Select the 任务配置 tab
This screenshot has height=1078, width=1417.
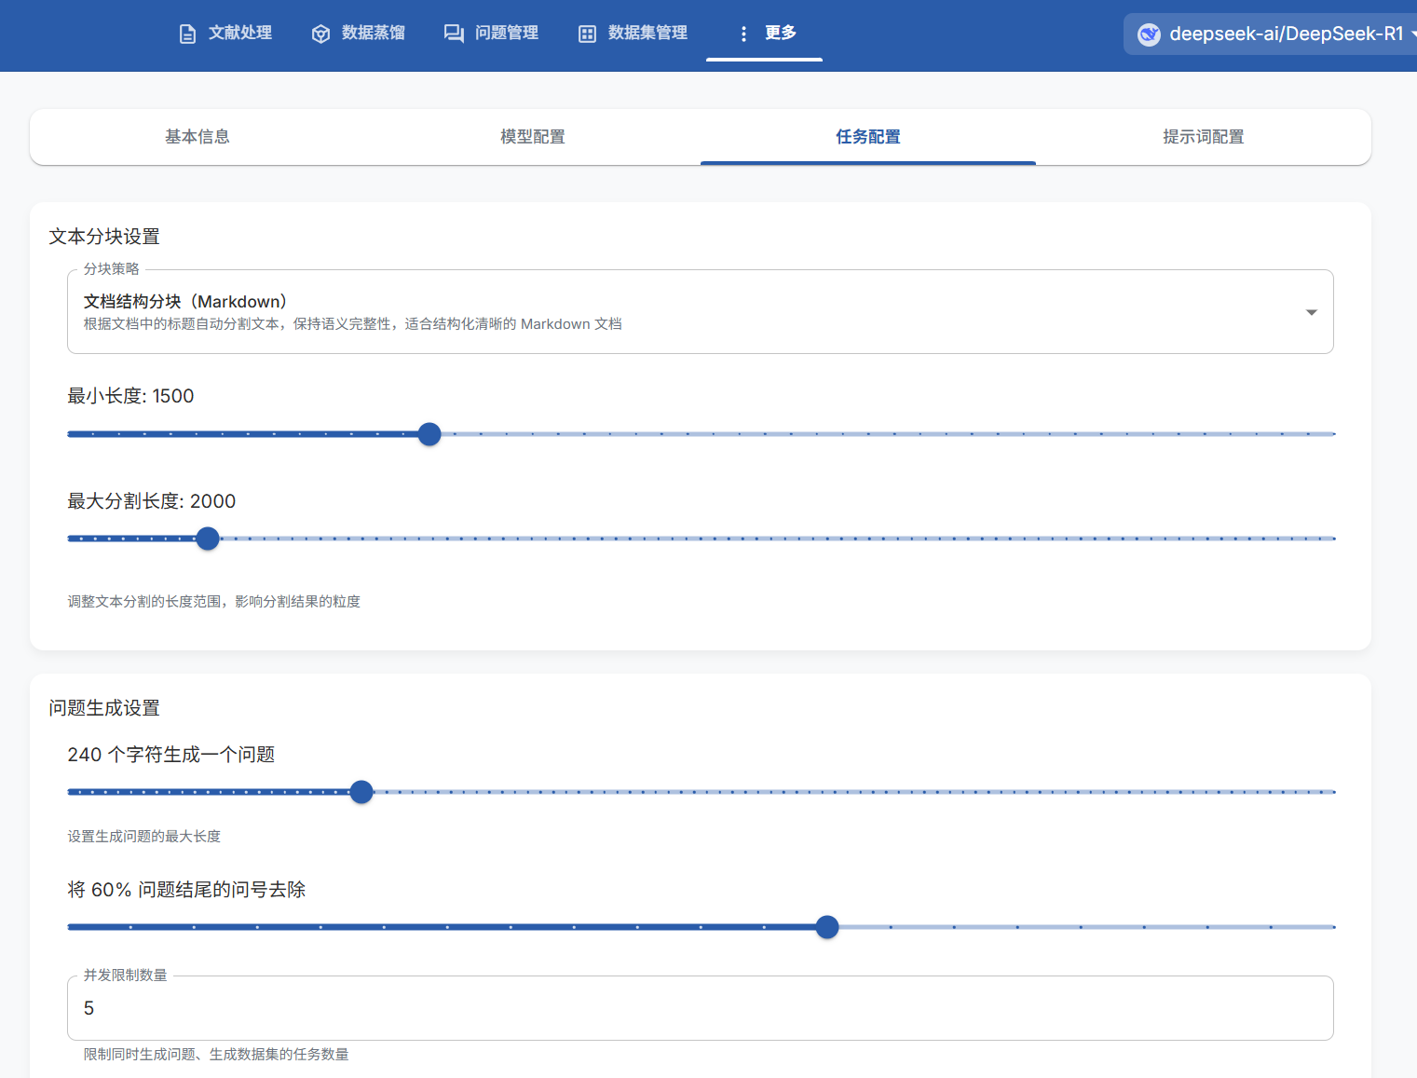pyautogui.click(x=867, y=137)
